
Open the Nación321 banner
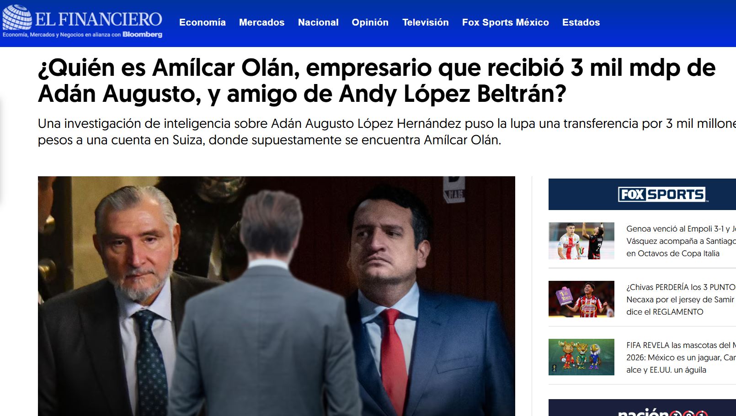642,408
